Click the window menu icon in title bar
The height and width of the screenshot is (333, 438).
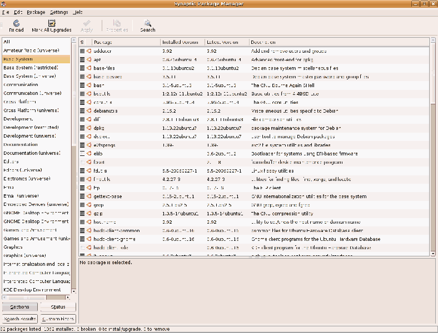[x=3, y=4]
